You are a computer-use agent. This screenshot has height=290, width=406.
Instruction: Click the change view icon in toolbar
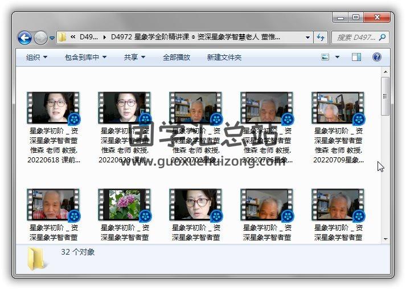[x=325, y=57]
